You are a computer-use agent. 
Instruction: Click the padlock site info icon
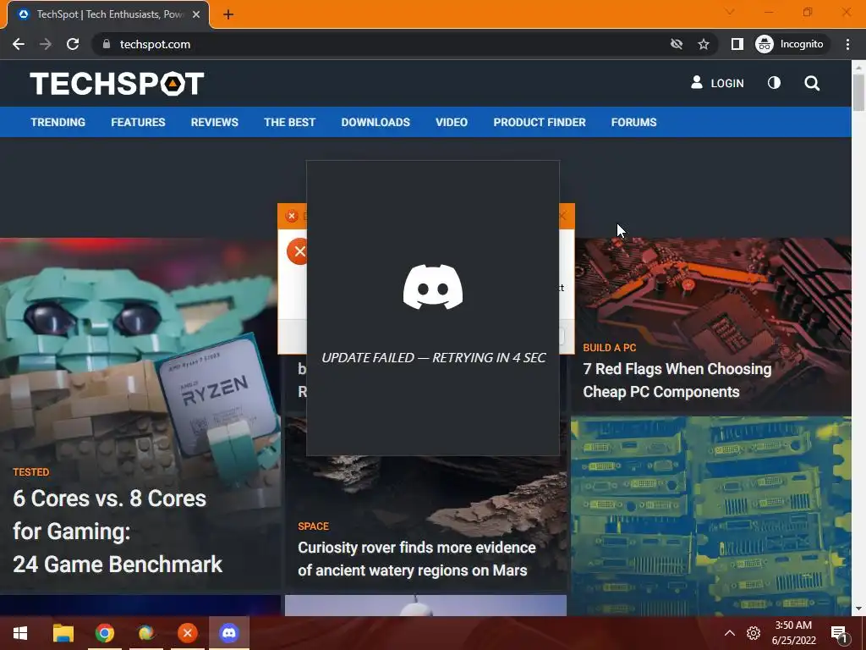tap(107, 44)
